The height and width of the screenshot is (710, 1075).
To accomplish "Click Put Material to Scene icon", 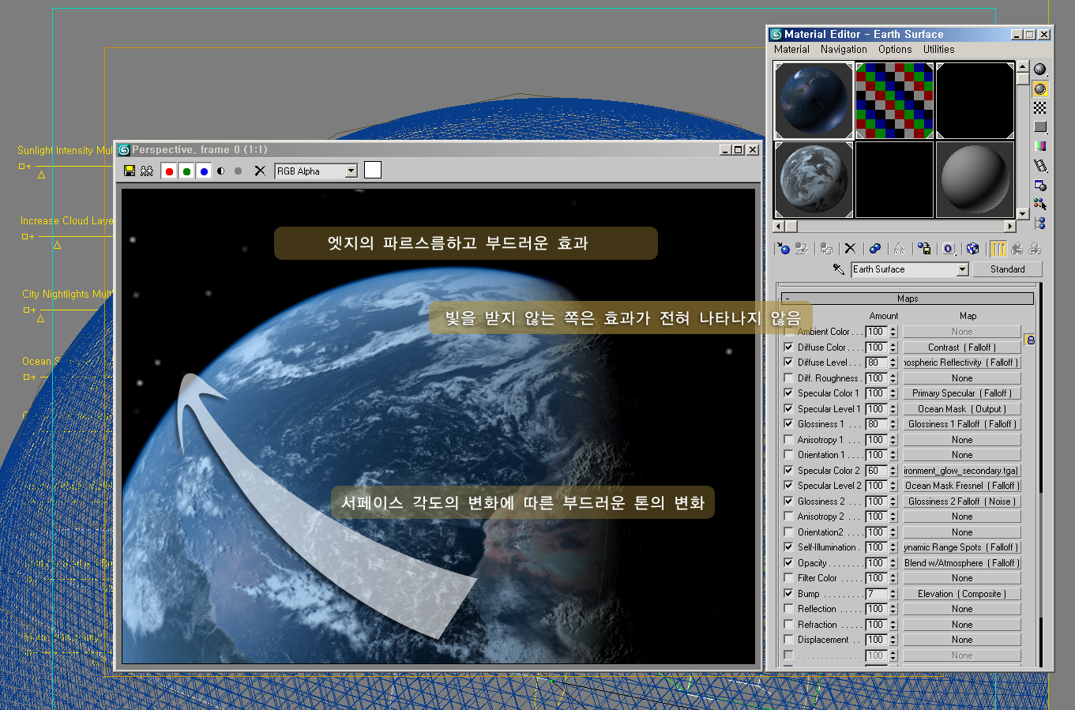I will pos(802,248).
